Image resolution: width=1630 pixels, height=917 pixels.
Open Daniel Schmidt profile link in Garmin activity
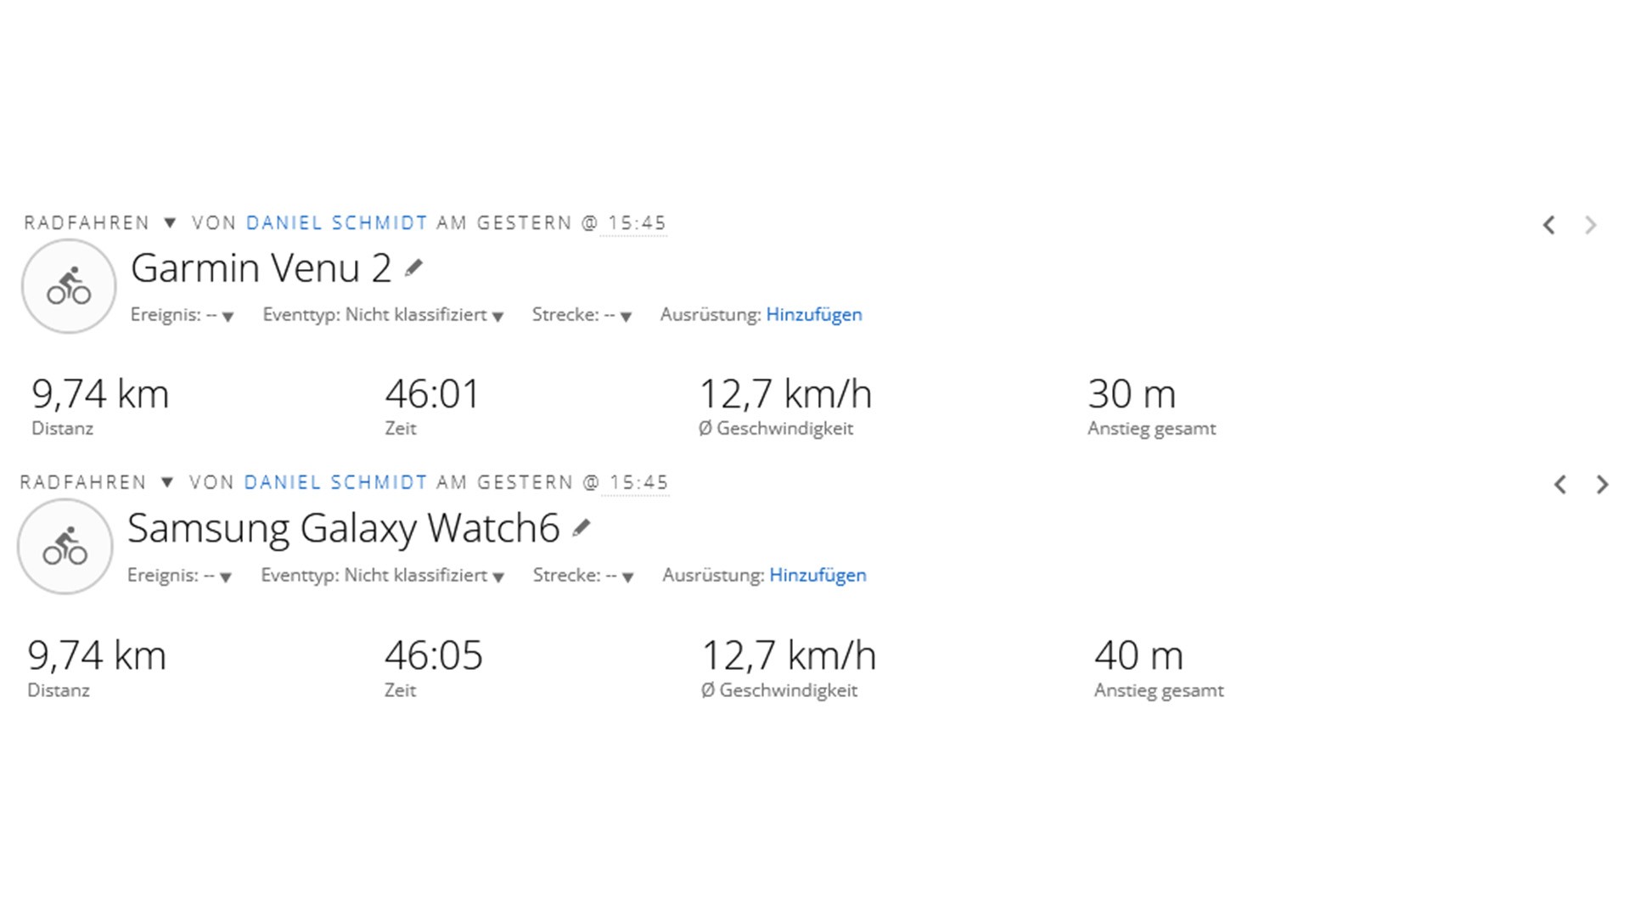pos(336,223)
